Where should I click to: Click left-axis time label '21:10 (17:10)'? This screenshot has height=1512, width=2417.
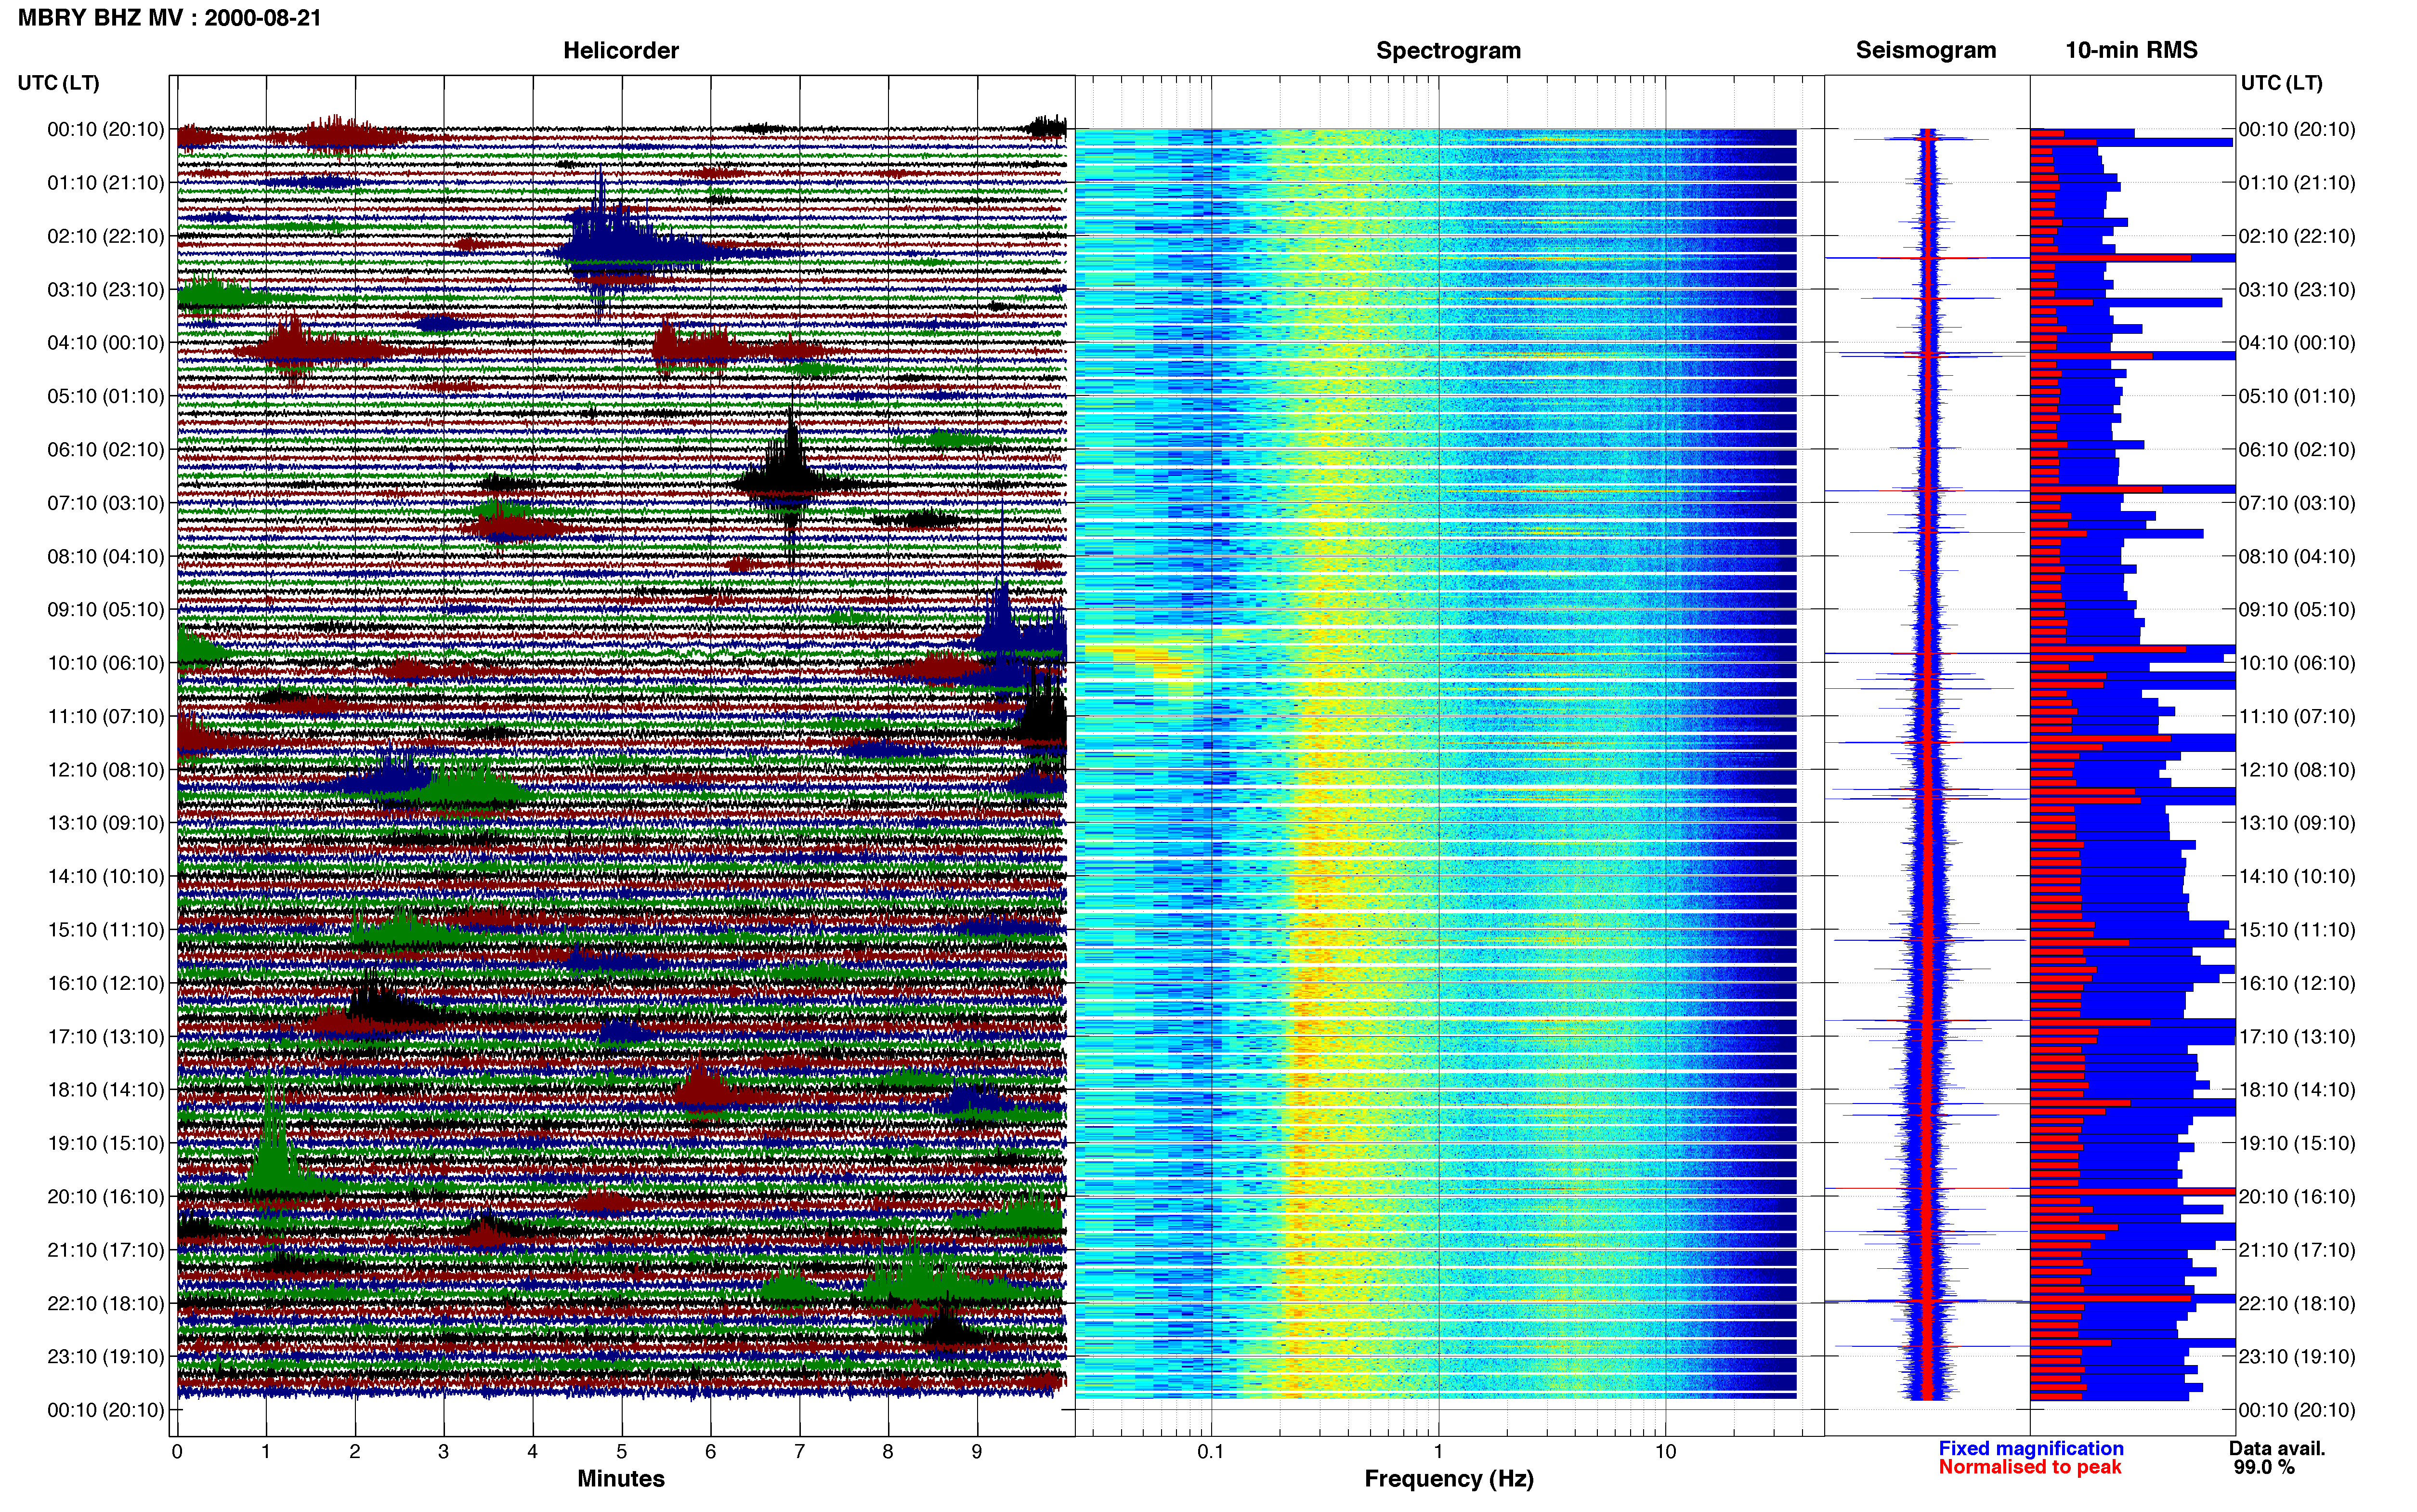click(106, 1250)
